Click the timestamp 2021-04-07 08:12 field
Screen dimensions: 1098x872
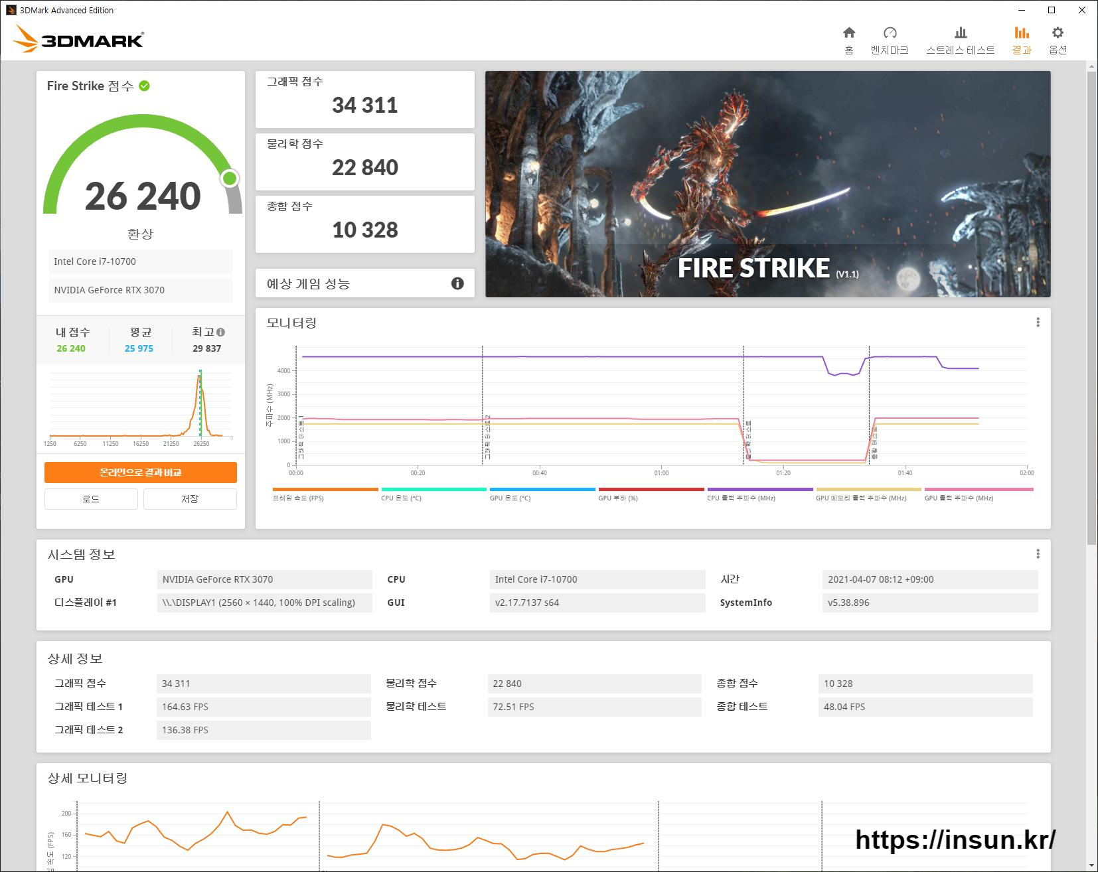tap(930, 579)
